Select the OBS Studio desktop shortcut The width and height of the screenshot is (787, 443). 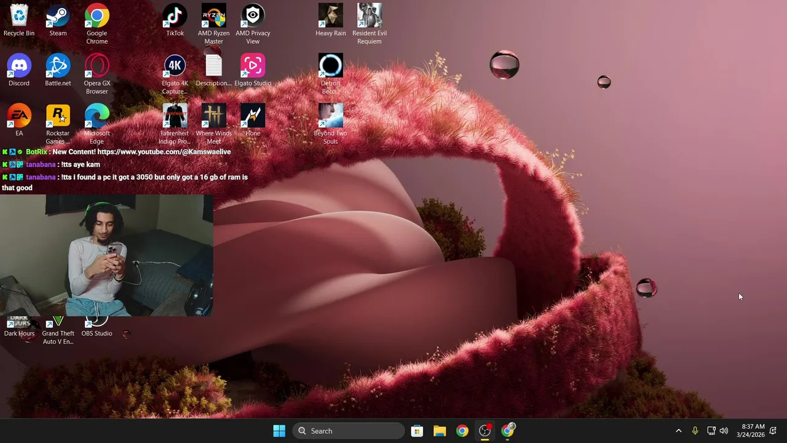[97, 327]
